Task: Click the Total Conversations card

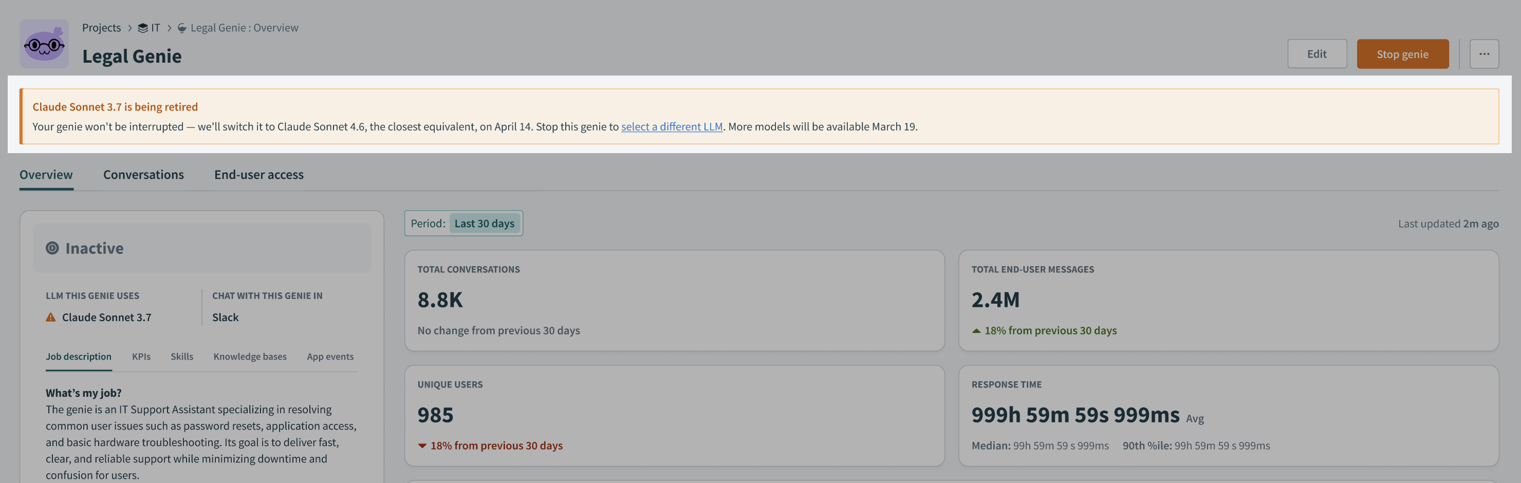Action: tap(674, 300)
